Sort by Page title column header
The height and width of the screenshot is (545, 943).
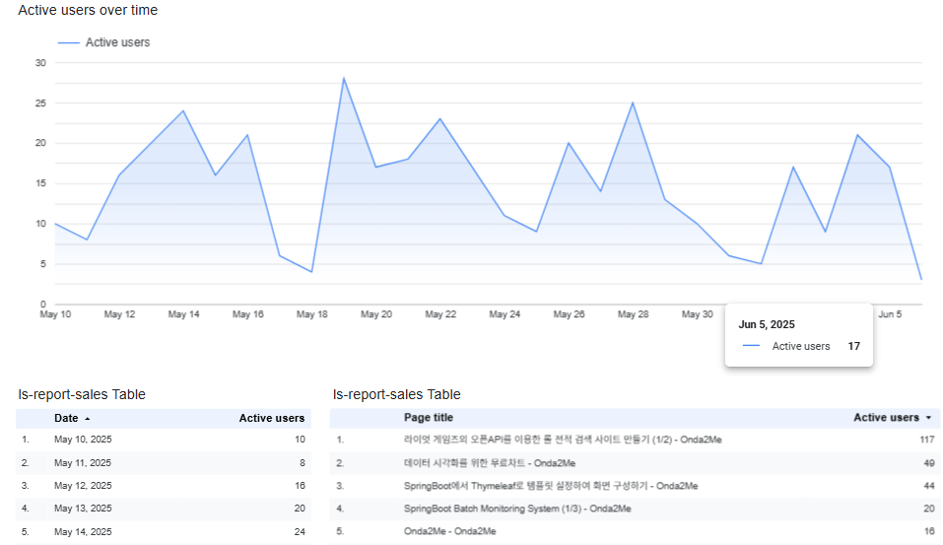pyautogui.click(x=429, y=418)
